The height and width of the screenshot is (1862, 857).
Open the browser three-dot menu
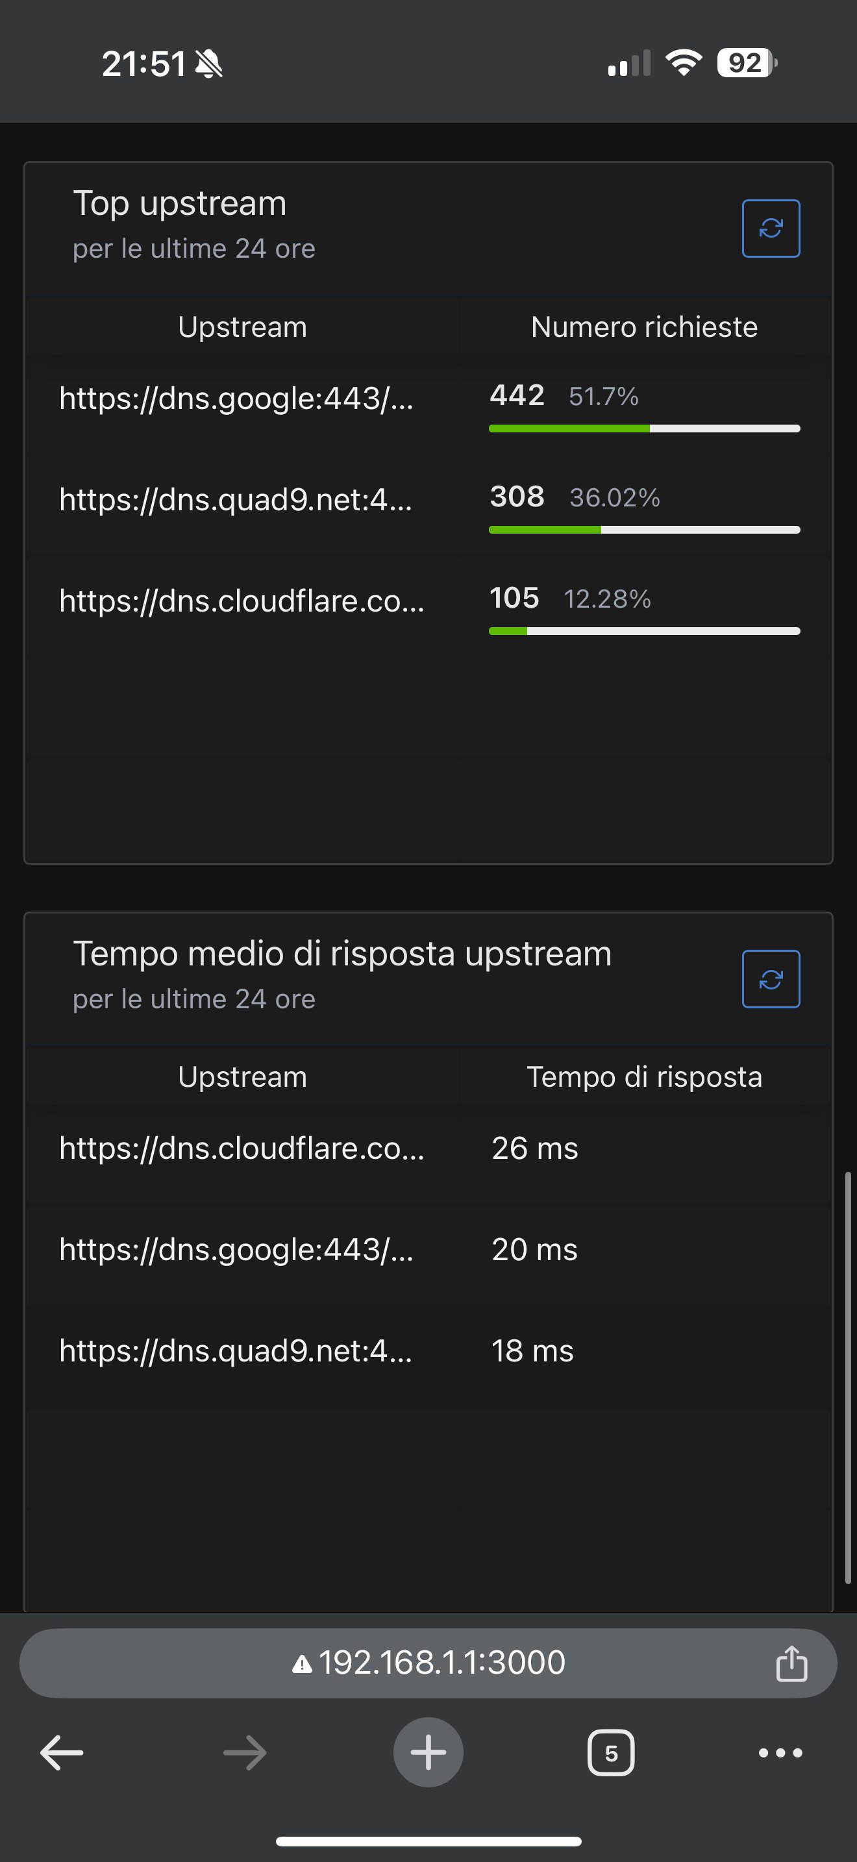coord(780,1752)
